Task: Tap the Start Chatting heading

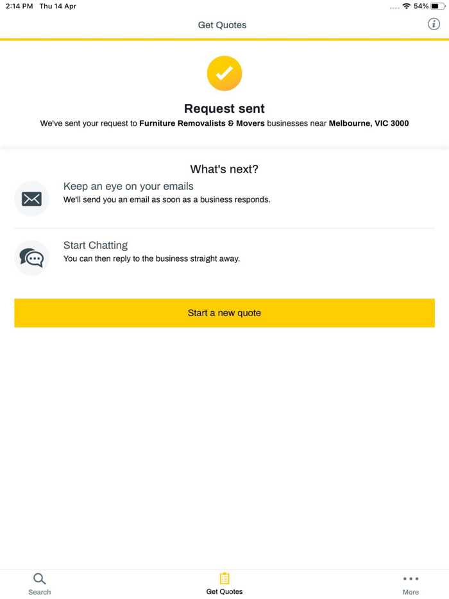Action: pyautogui.click(x=95, y=245)
